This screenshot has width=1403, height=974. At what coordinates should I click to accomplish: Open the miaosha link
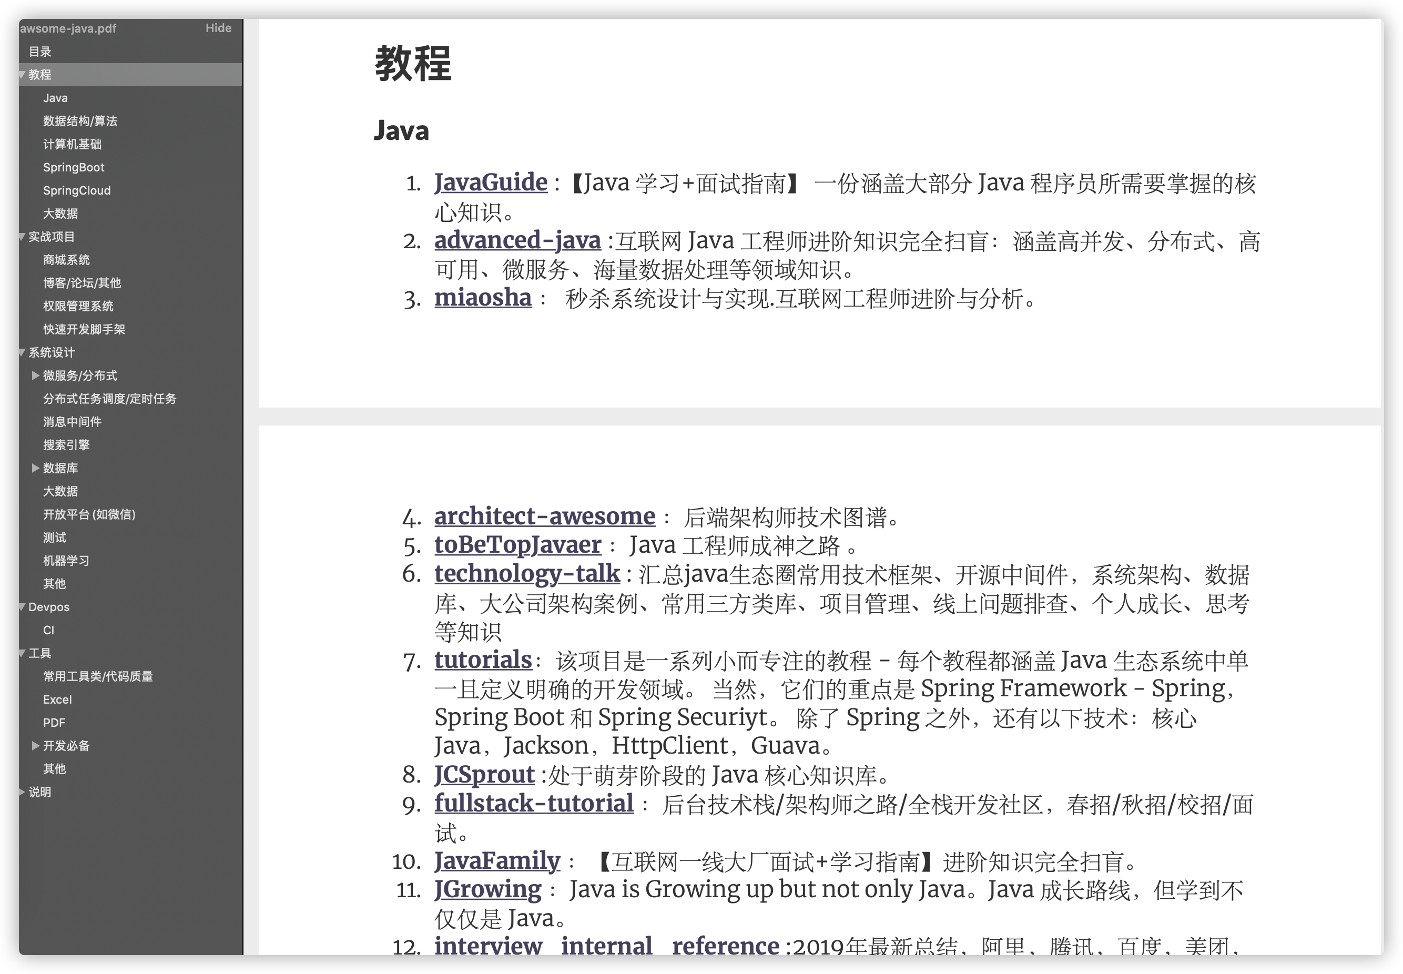483,298
